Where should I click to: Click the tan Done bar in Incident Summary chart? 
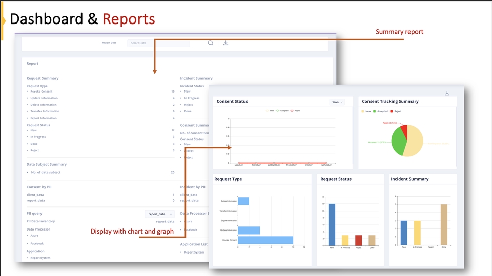[x=444, y=225]
